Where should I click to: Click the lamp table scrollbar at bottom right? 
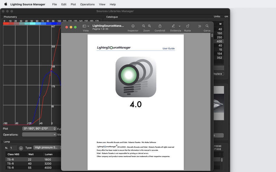coord(222,160)
